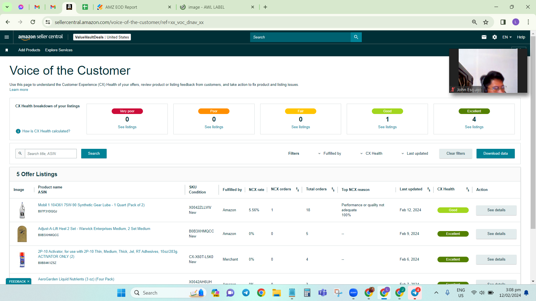This screenshot has height=301, width=536.
Task: Open the tab search chevron in Chrome
Action: click(x=7, y=7)
